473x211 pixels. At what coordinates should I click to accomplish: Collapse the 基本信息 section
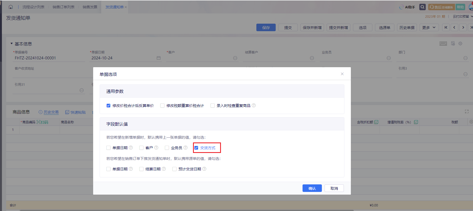click(12, 44)
